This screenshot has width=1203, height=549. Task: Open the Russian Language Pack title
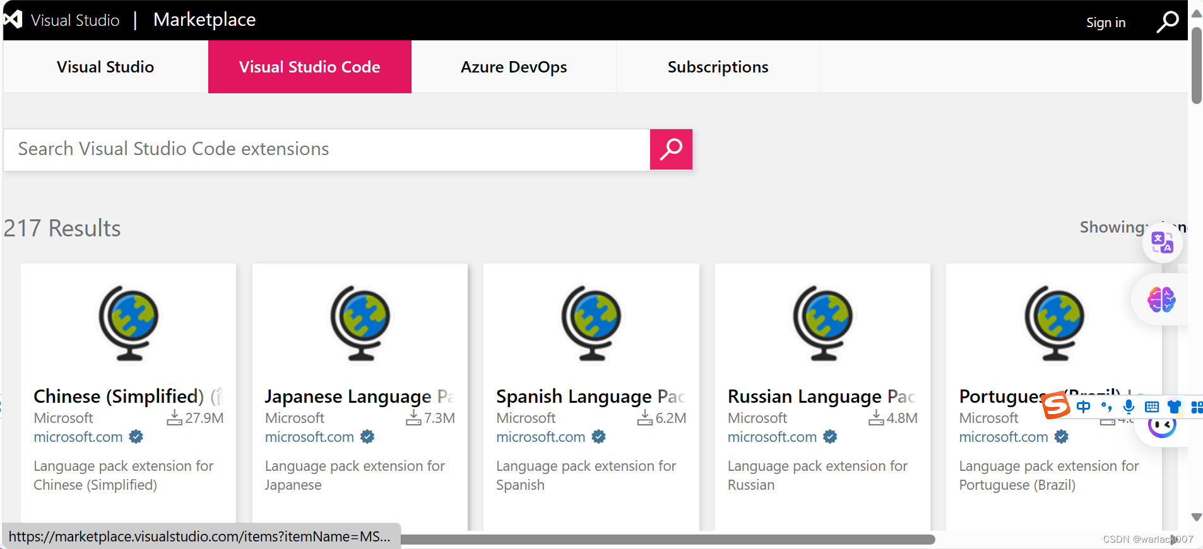(822, 396)
